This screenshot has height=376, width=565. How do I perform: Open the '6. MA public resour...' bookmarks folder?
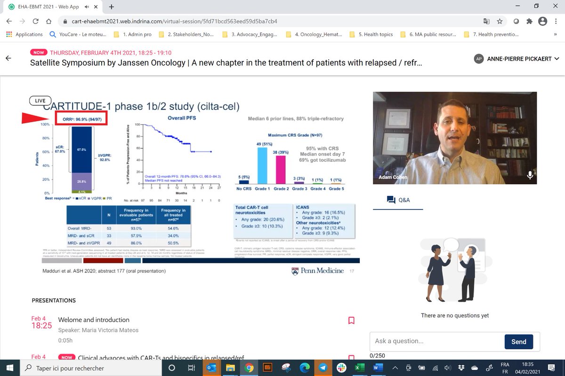[x=428, y=34]
